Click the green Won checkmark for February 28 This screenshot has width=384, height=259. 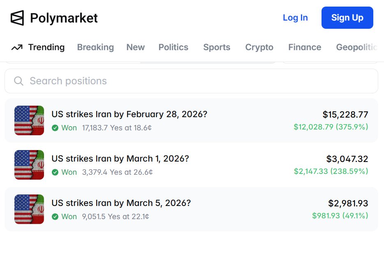click(55, 128)
